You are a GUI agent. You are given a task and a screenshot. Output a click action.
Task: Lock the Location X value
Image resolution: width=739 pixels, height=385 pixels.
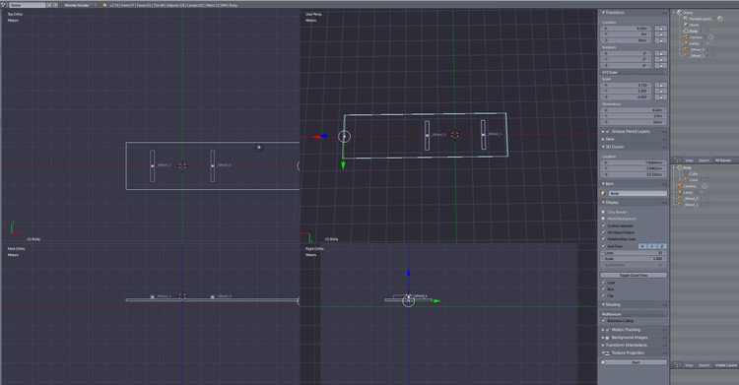point(662,29)
